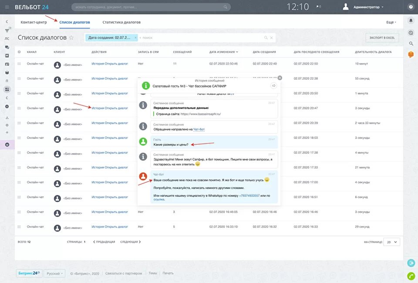Switch to the Контакт-центр tab

pos(34,22)
